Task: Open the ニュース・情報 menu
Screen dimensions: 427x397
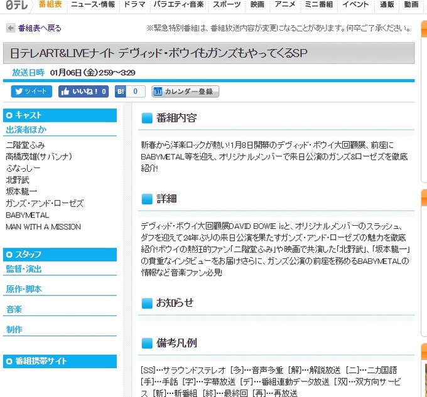Action: coord(93,4)
